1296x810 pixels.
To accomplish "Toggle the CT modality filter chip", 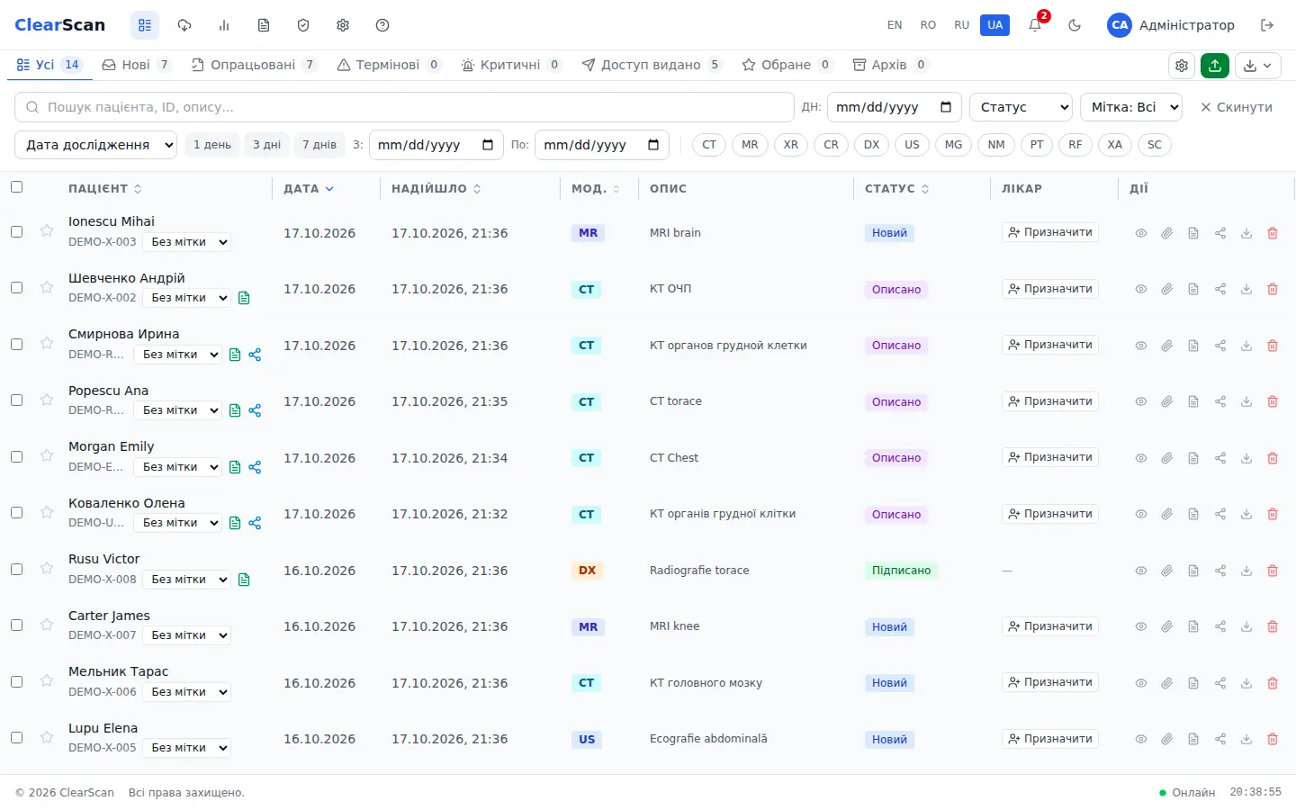I will 709,145.
